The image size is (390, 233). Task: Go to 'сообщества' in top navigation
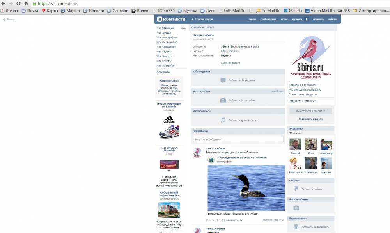[268, 19]
